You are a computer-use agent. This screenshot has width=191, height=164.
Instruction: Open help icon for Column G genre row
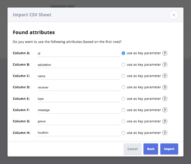(165, 121)
